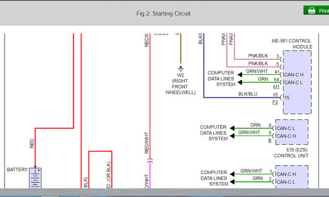This screenshot has height=197, width=329.
Task: Click 'CAN-C L' at EIS pin 6
Action: [286, 128]
